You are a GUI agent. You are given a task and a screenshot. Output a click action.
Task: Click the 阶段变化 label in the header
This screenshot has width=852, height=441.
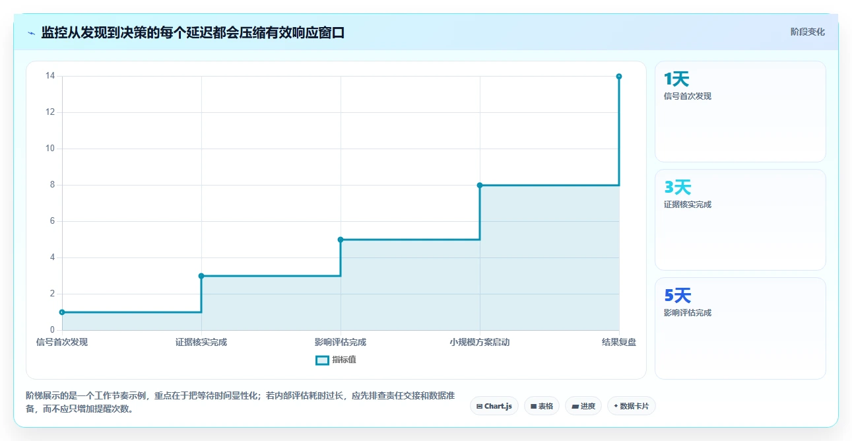pyautogui.click(x=807, y=32)
